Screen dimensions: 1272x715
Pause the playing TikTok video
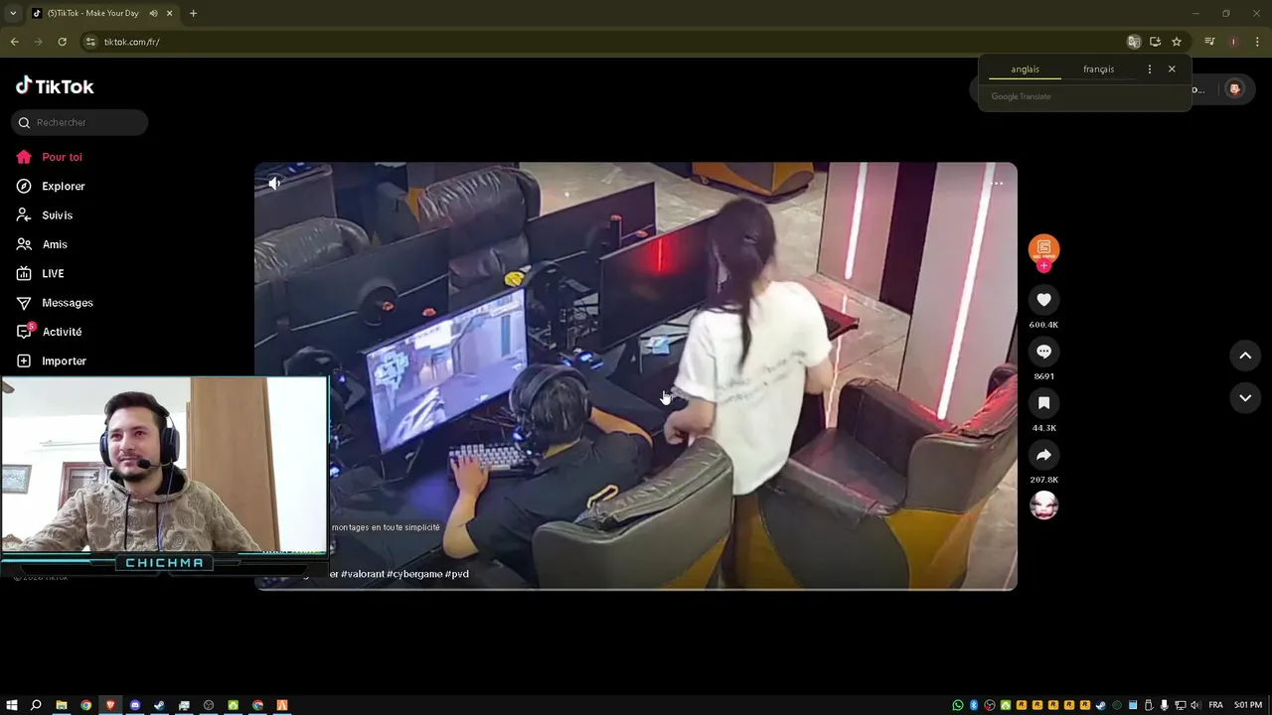pos(636,375)
